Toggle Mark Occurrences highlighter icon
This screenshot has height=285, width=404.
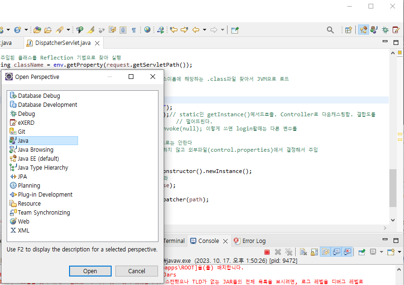91,30
